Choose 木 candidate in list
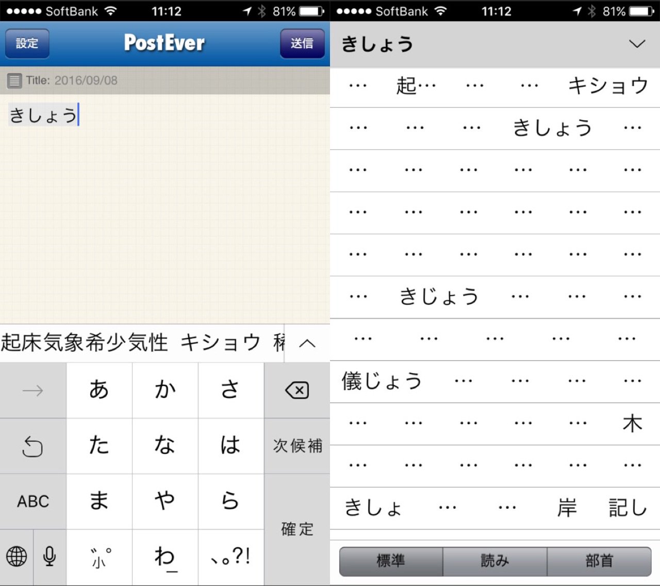 point(632,424)
